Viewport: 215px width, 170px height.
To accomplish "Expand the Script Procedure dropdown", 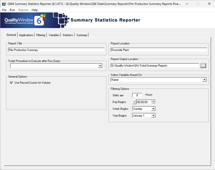I will coord(100,66).
